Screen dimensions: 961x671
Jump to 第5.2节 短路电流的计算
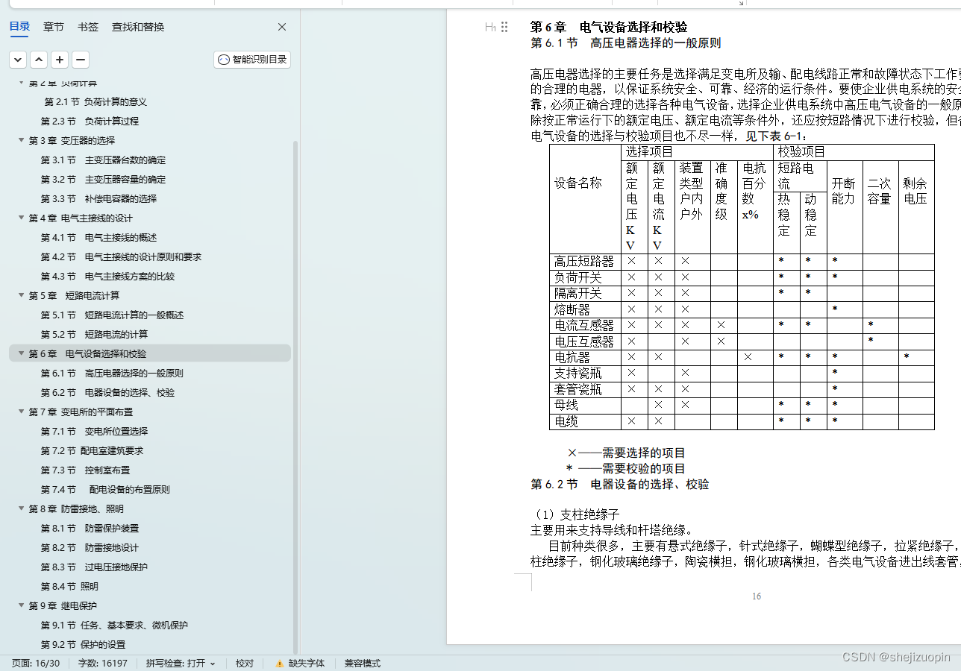point(94,334)
